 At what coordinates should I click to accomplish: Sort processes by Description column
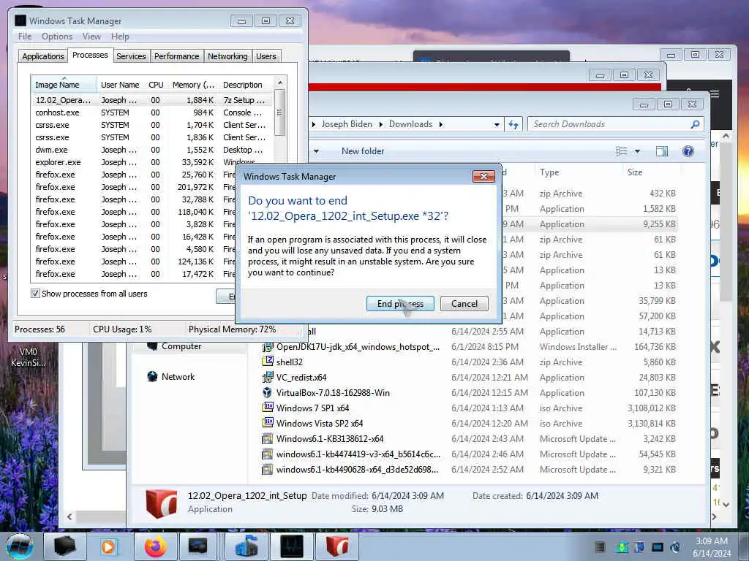coord(246,85)
